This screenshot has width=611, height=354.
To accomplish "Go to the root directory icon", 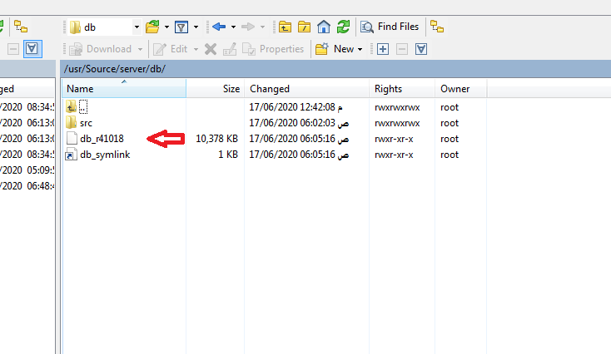I will 304,27.
